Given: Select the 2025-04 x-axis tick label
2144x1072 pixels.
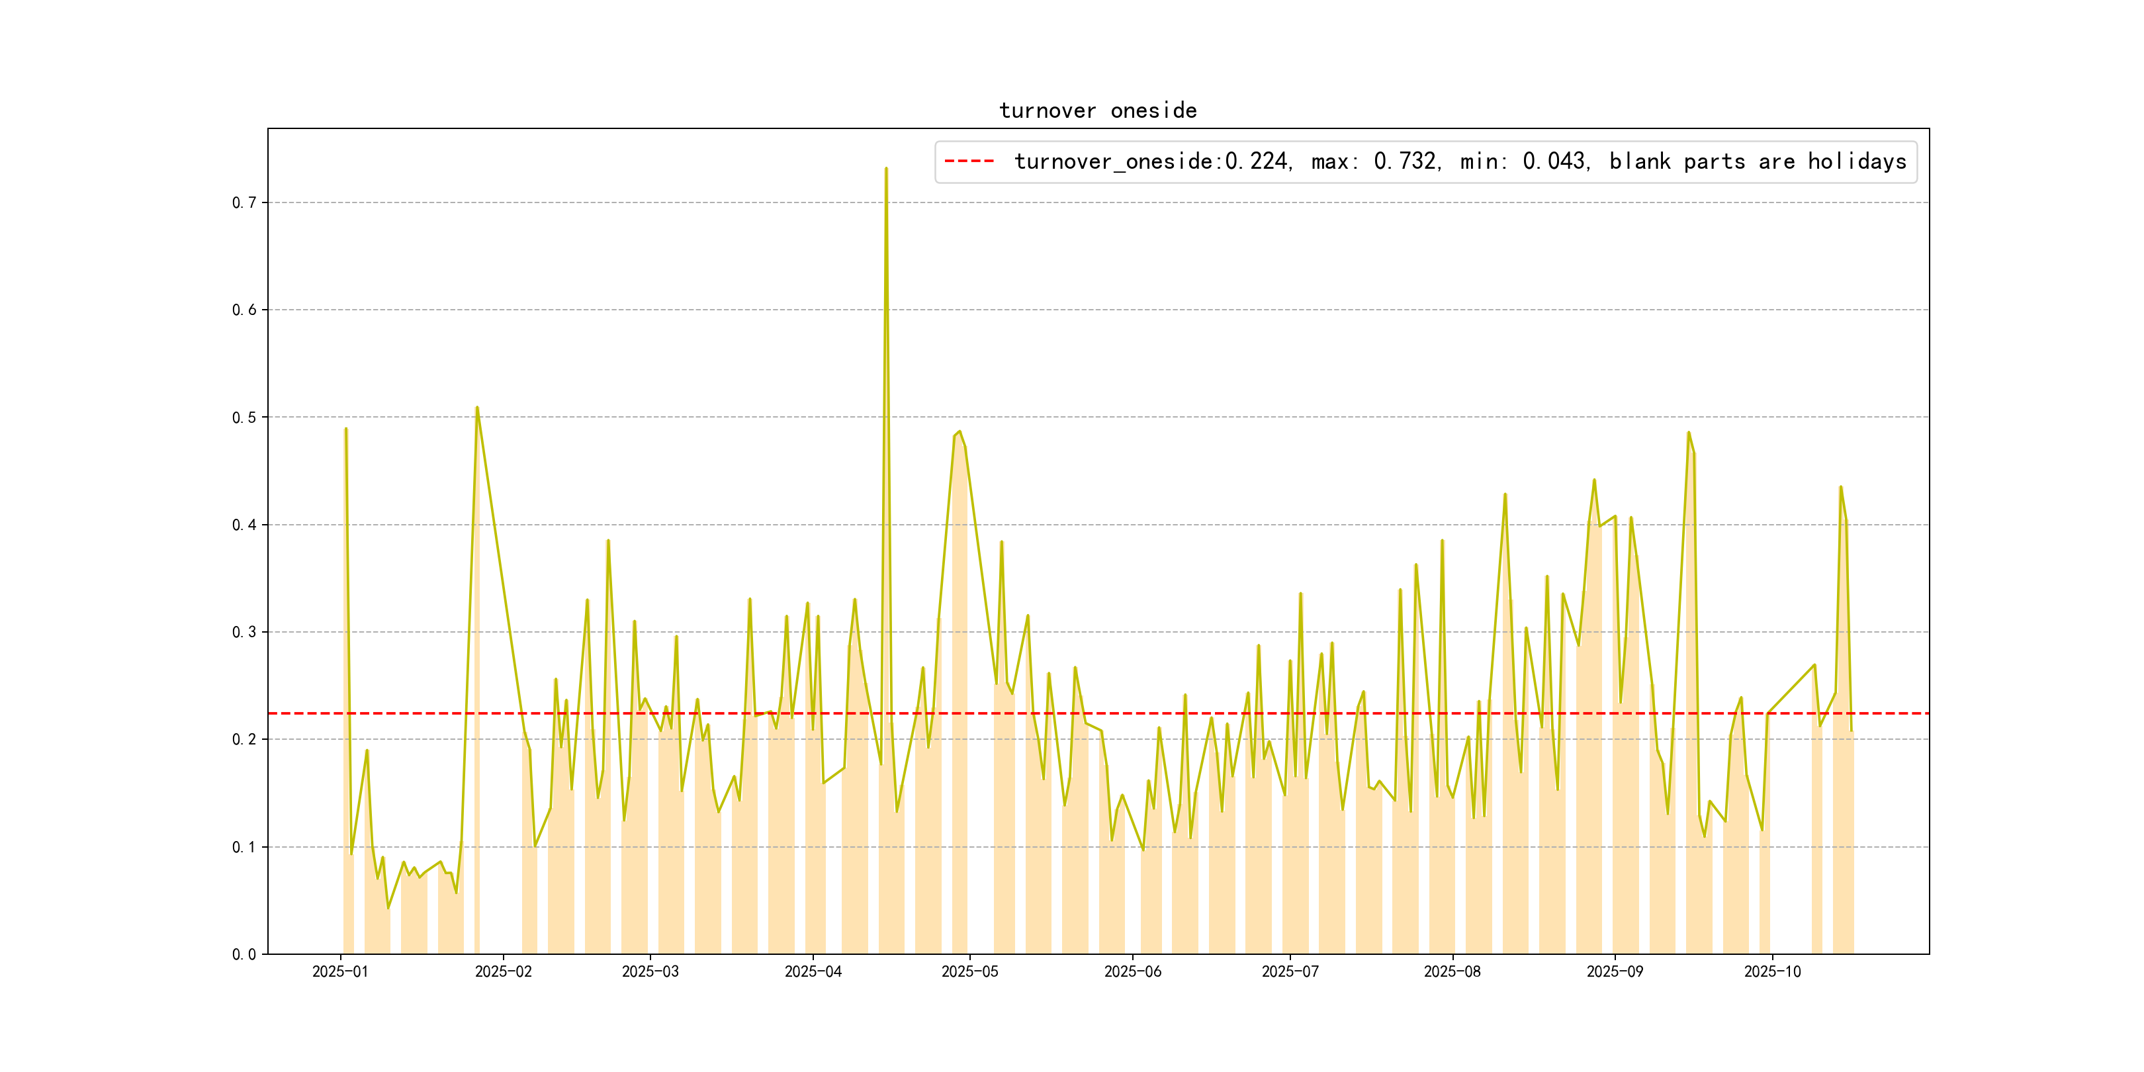Looking at the screenshot, I should coord(813,972).
